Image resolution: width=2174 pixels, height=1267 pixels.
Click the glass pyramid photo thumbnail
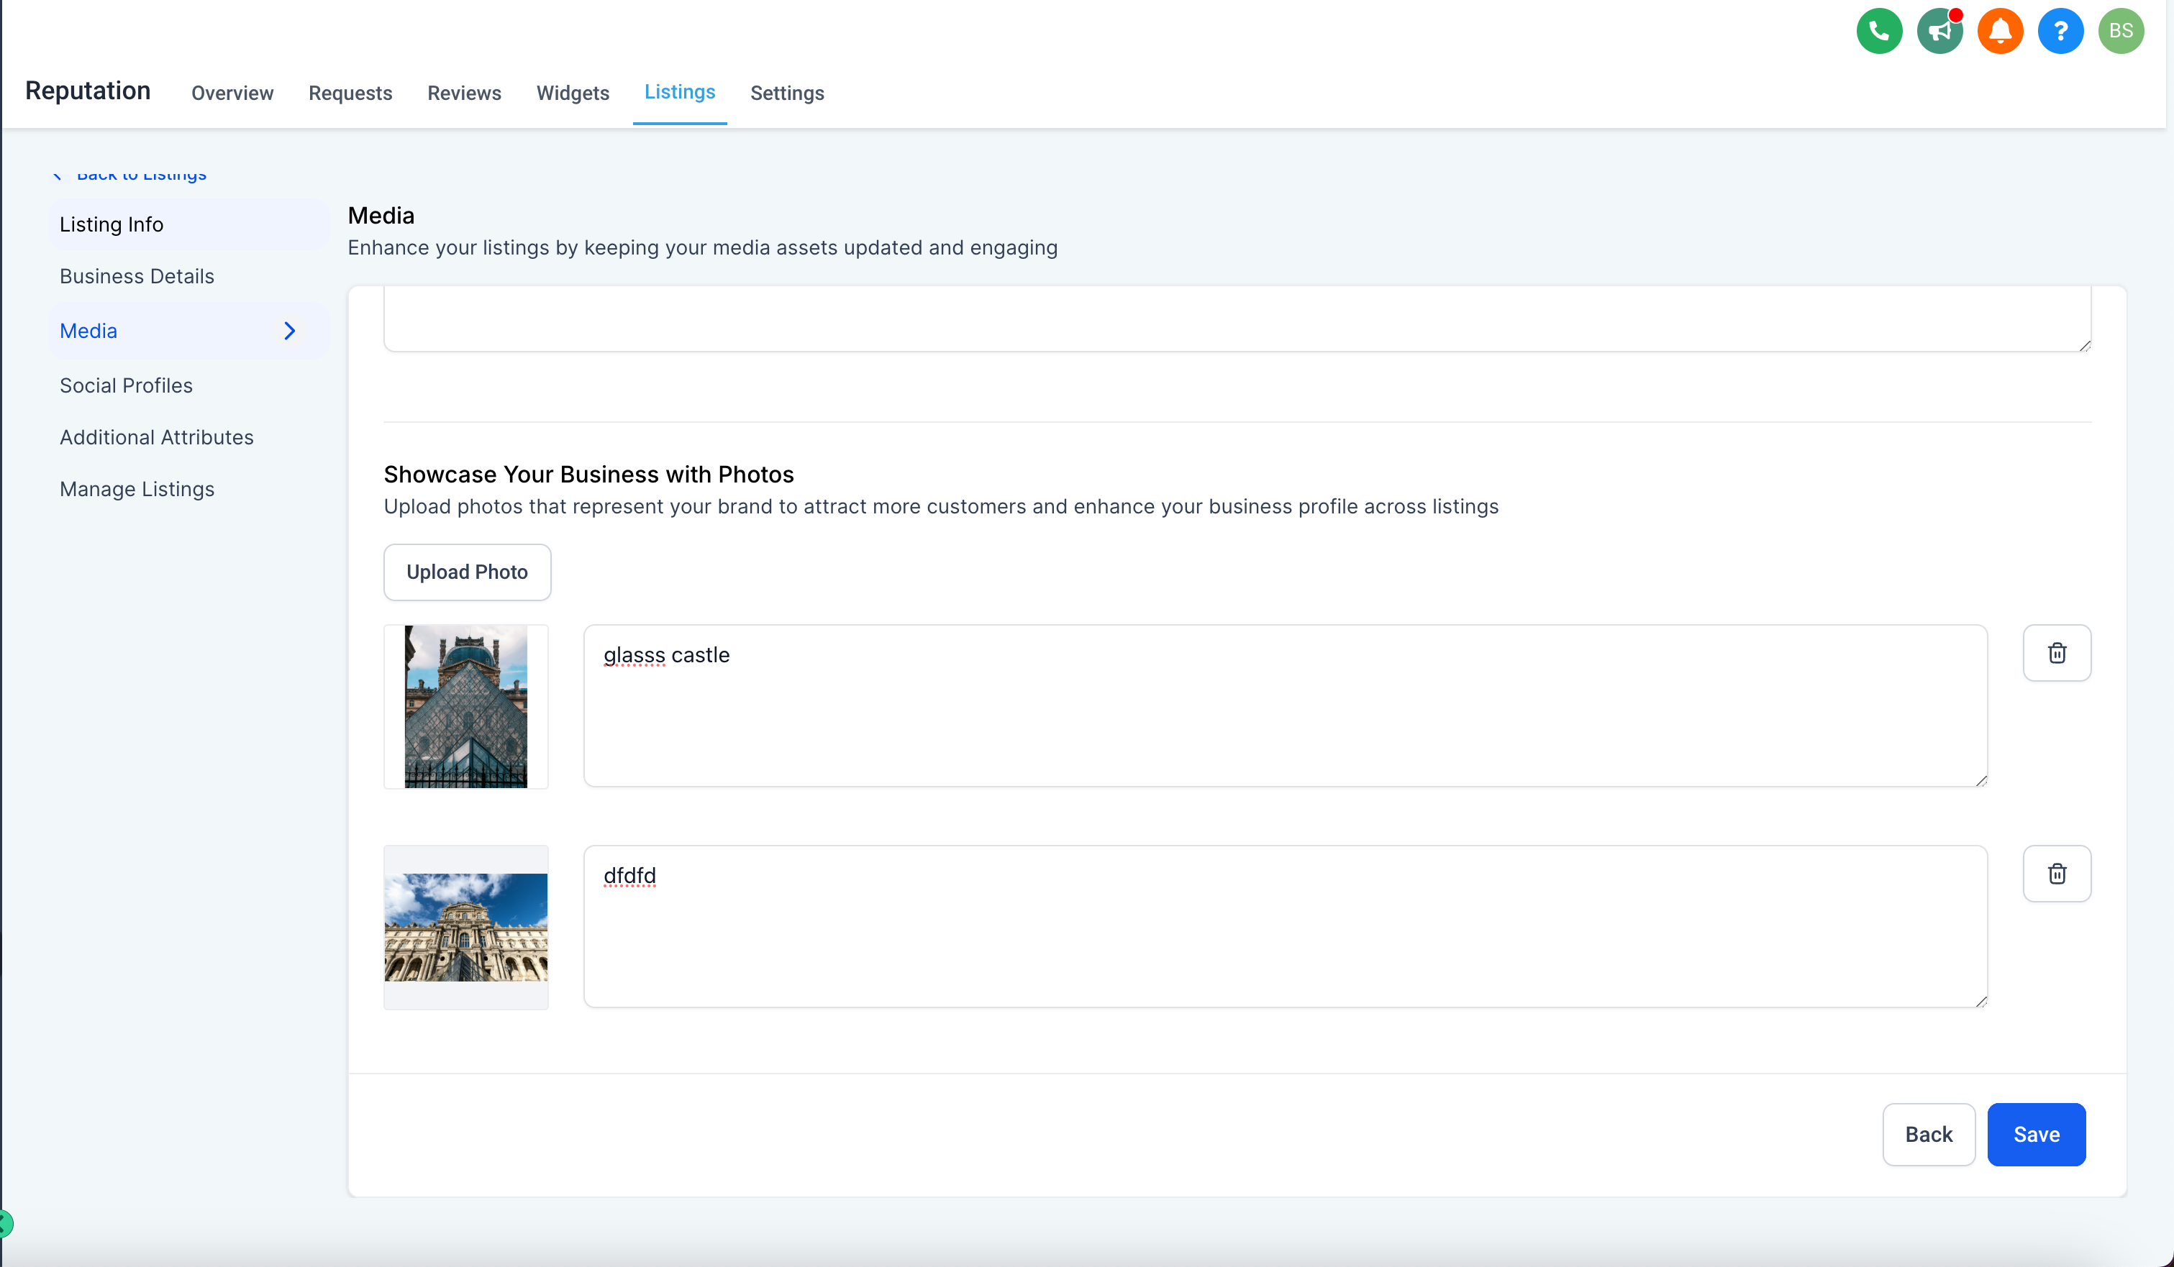pos(466,706)
